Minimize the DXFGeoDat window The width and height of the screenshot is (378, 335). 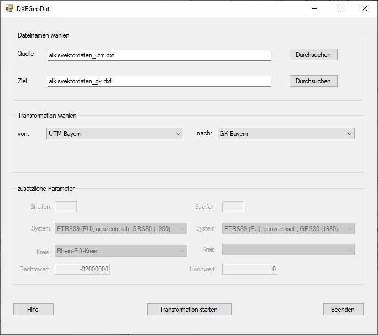pyautogui.click(x=314, y=8)
